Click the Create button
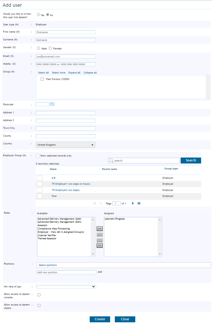Image resolution: width=212 pixels, height=328 pixels. [x=100, y=319]
